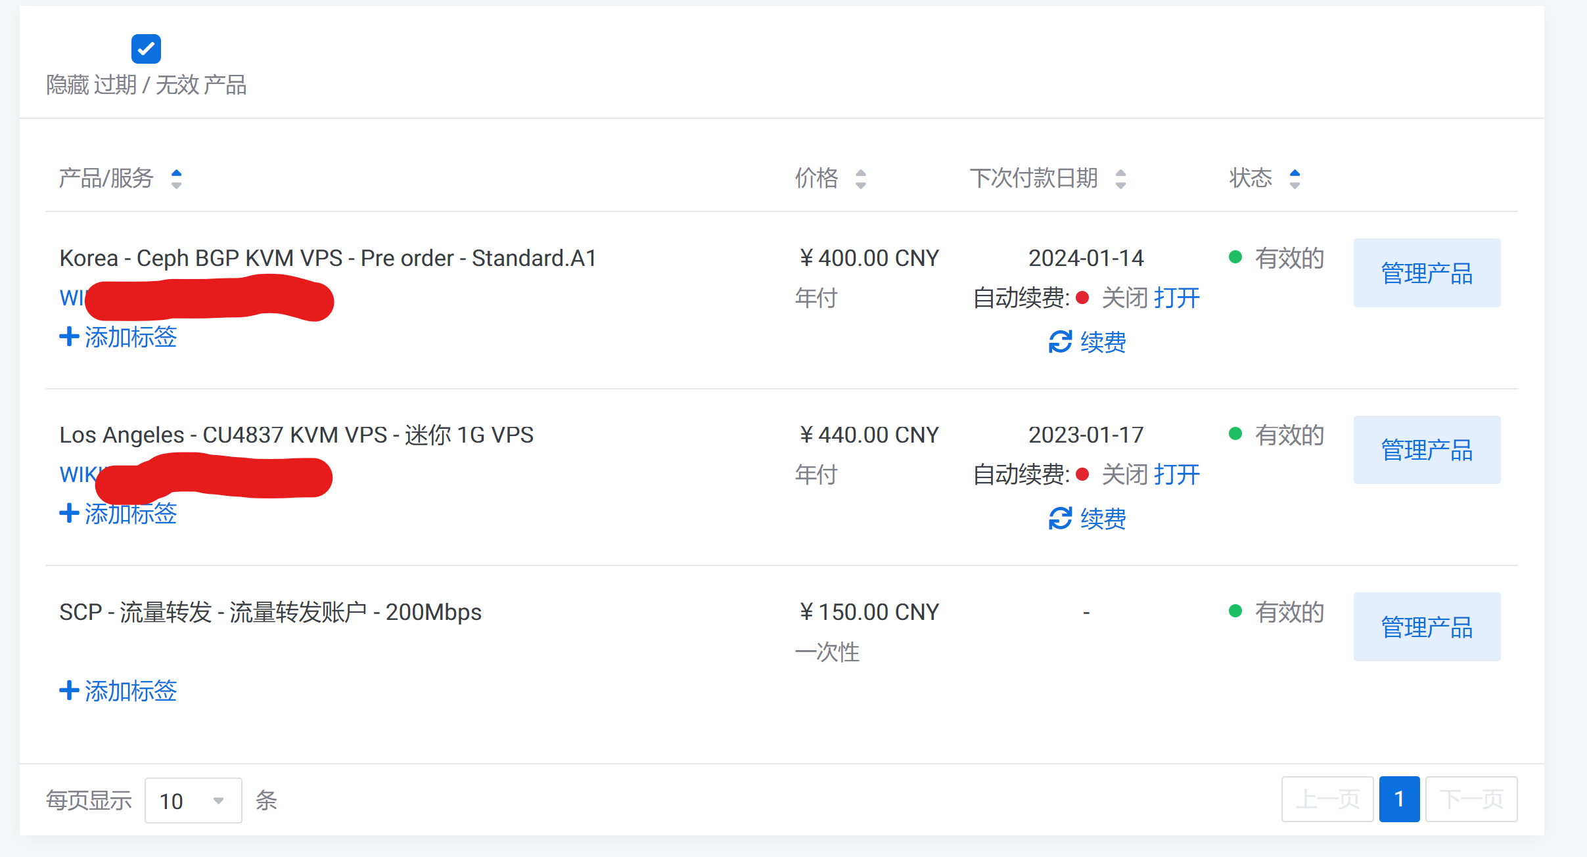The image size is (1587, 857).
Task: Click plus icon to add tag to Los Angeles VPS
Action: click(69, 514)
